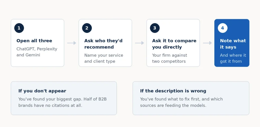The image size is (260, 127).
Task: Click the arrow between steps 1 and 2
Action: point(72,43)
